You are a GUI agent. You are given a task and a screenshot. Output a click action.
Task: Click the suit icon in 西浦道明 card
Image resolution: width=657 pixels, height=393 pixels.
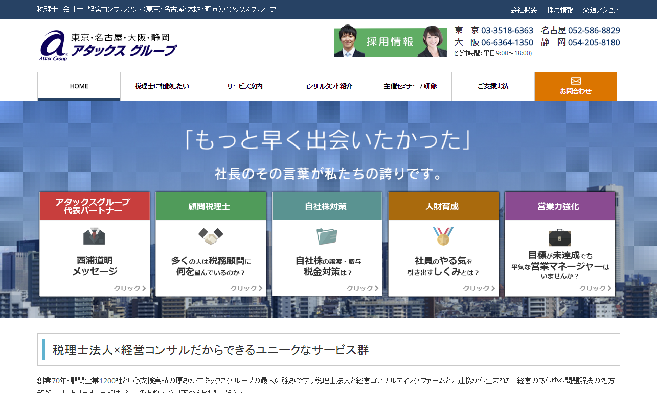point(94,236)
